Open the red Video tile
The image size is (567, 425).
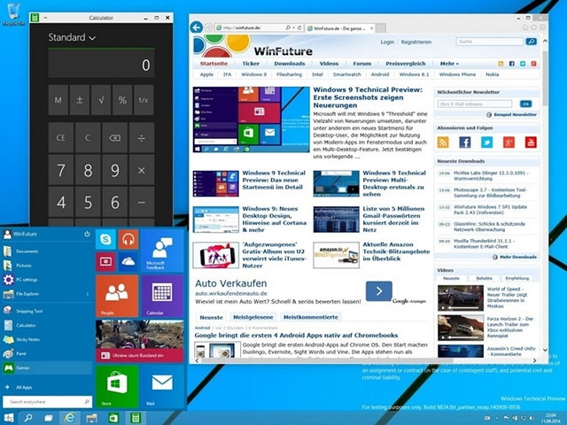(x=105, y=262)
